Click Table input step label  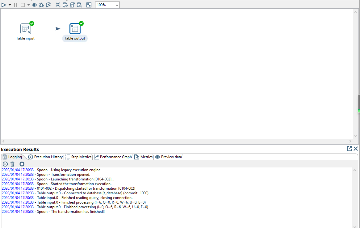(25, 38)
